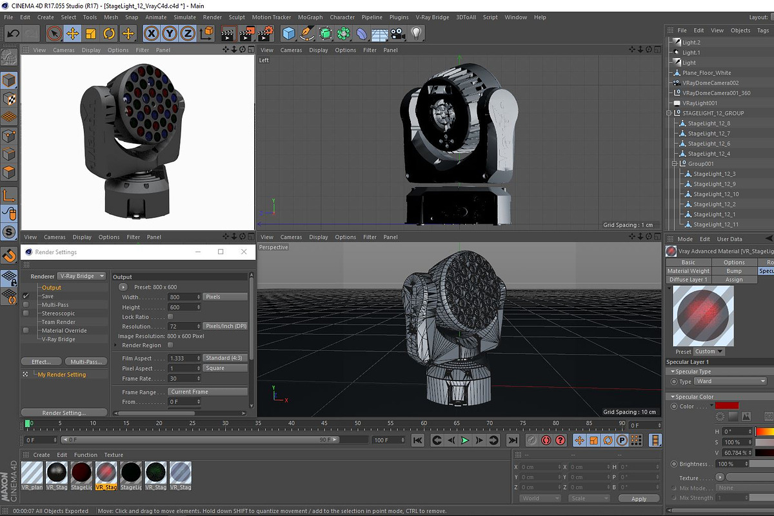Open Edit Render Settings gear clapperboard icon

coord(266,34)
